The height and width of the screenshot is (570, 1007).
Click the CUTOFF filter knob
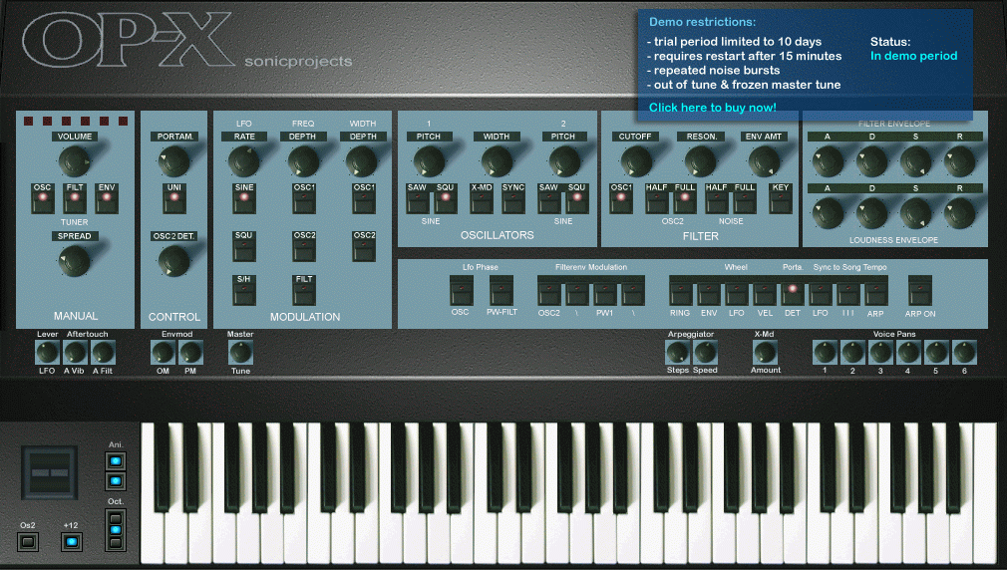pos(636,160)
